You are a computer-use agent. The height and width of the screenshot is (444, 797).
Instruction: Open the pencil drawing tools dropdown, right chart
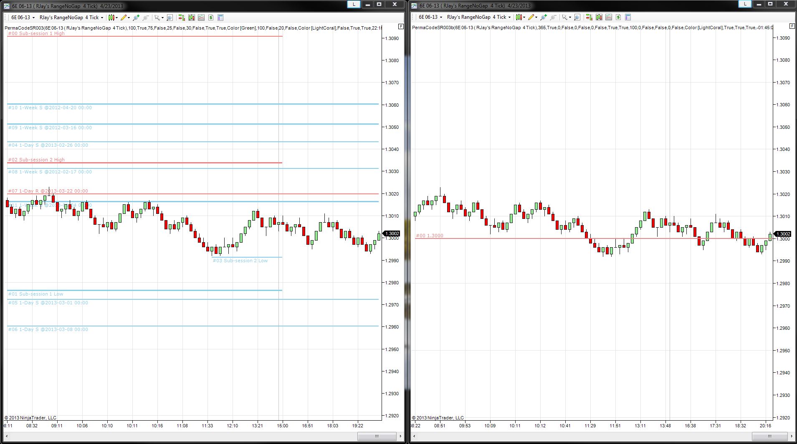click(533, 17)
